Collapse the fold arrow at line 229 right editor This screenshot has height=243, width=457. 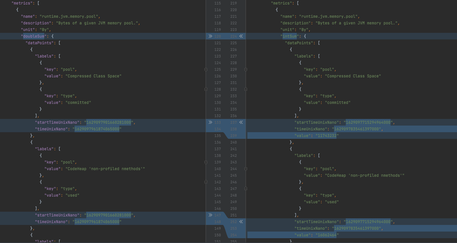click(x=246, y=69)
